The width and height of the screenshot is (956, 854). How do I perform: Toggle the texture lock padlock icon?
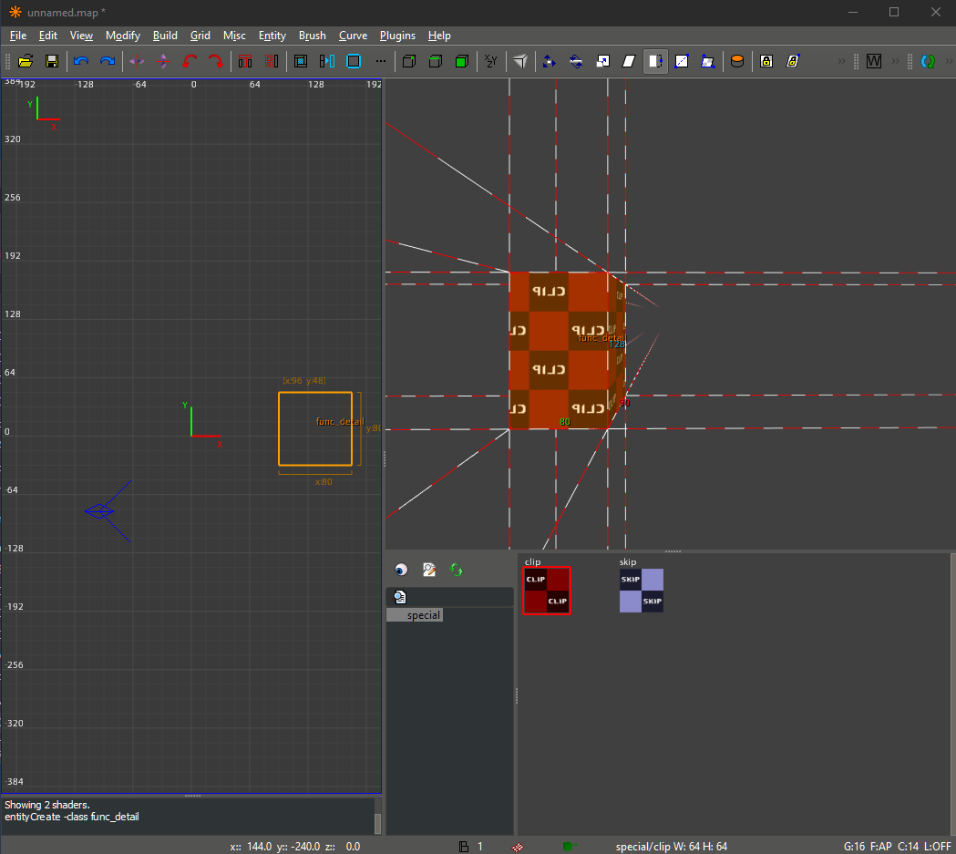[x=766, y=61]
